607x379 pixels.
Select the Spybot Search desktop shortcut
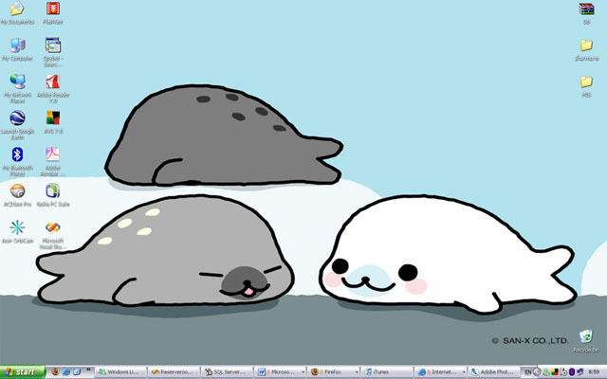click(53, 52)
